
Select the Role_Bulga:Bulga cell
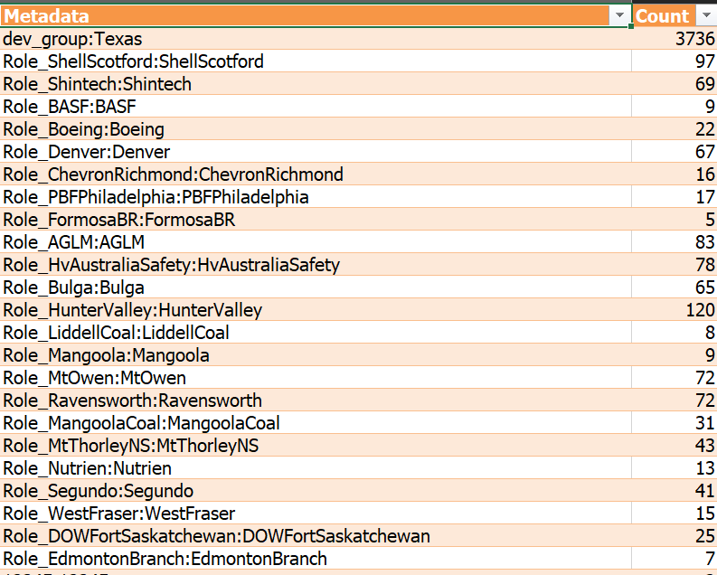point(316,287)
